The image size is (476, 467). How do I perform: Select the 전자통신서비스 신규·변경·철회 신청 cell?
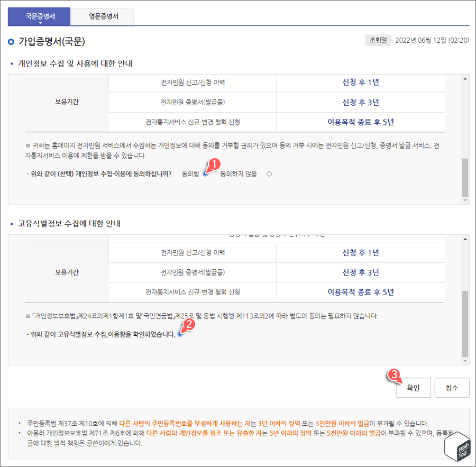[193, 122]
